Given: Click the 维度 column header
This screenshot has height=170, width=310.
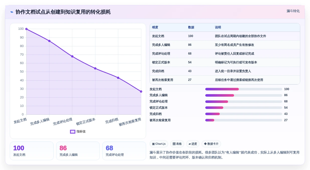Looking at the screenshot, I should point(155,28).
